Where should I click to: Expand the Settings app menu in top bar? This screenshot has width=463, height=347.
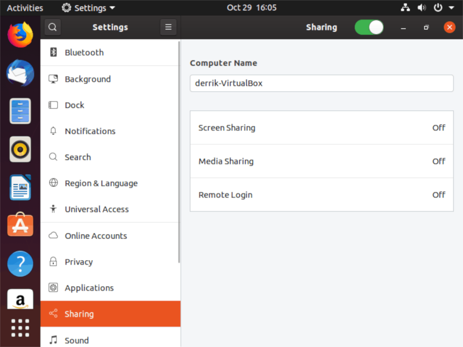pos(89,8)
